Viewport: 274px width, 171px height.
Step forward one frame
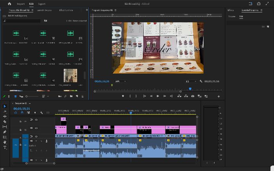click(x=165, y=96)
